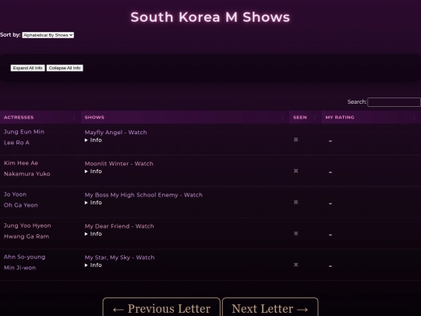Open Mayfly Angel - Watch link
Viewport: 421px width, 316px height.
coord(115,132)
